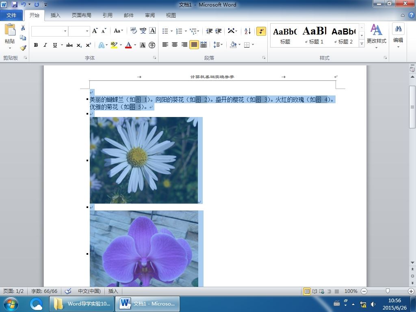
Task: Click the zoom slider in status bar
Action: [x=388, y=291]
